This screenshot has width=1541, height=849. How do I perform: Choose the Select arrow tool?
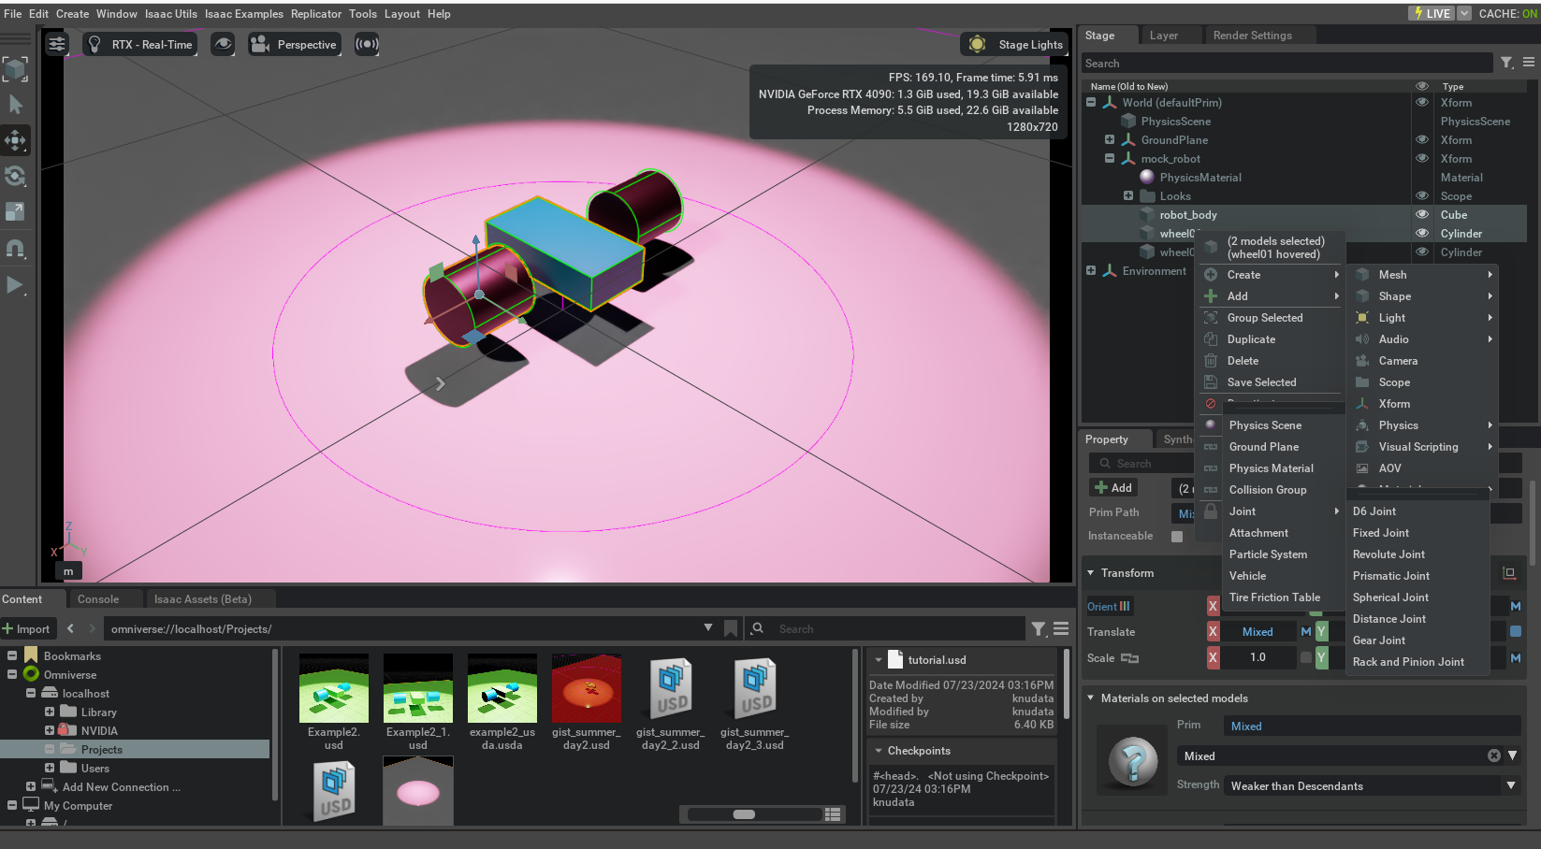(15, 105)
